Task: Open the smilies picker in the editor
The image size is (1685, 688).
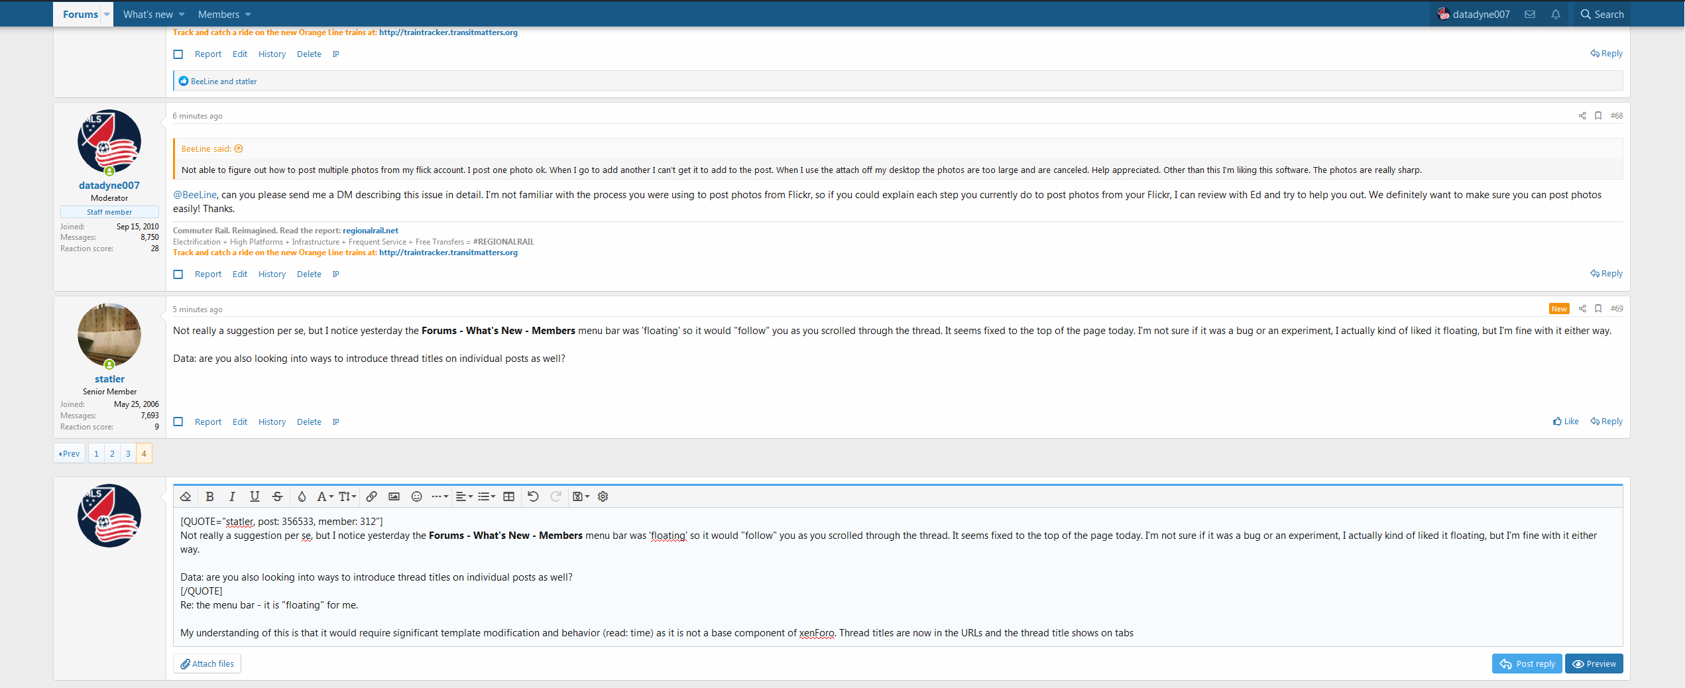Action: pyautogui.click(x=416, y=496)
